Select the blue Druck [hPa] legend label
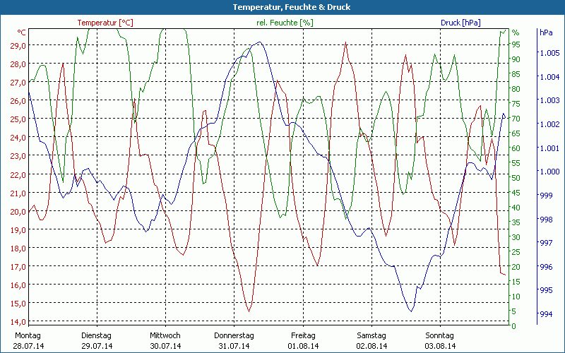Viewport: 565px width, 353px height. point(460,23)
